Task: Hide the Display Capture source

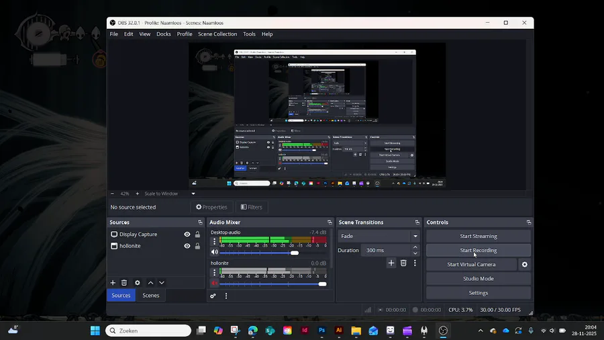Action: coord(187,235)
